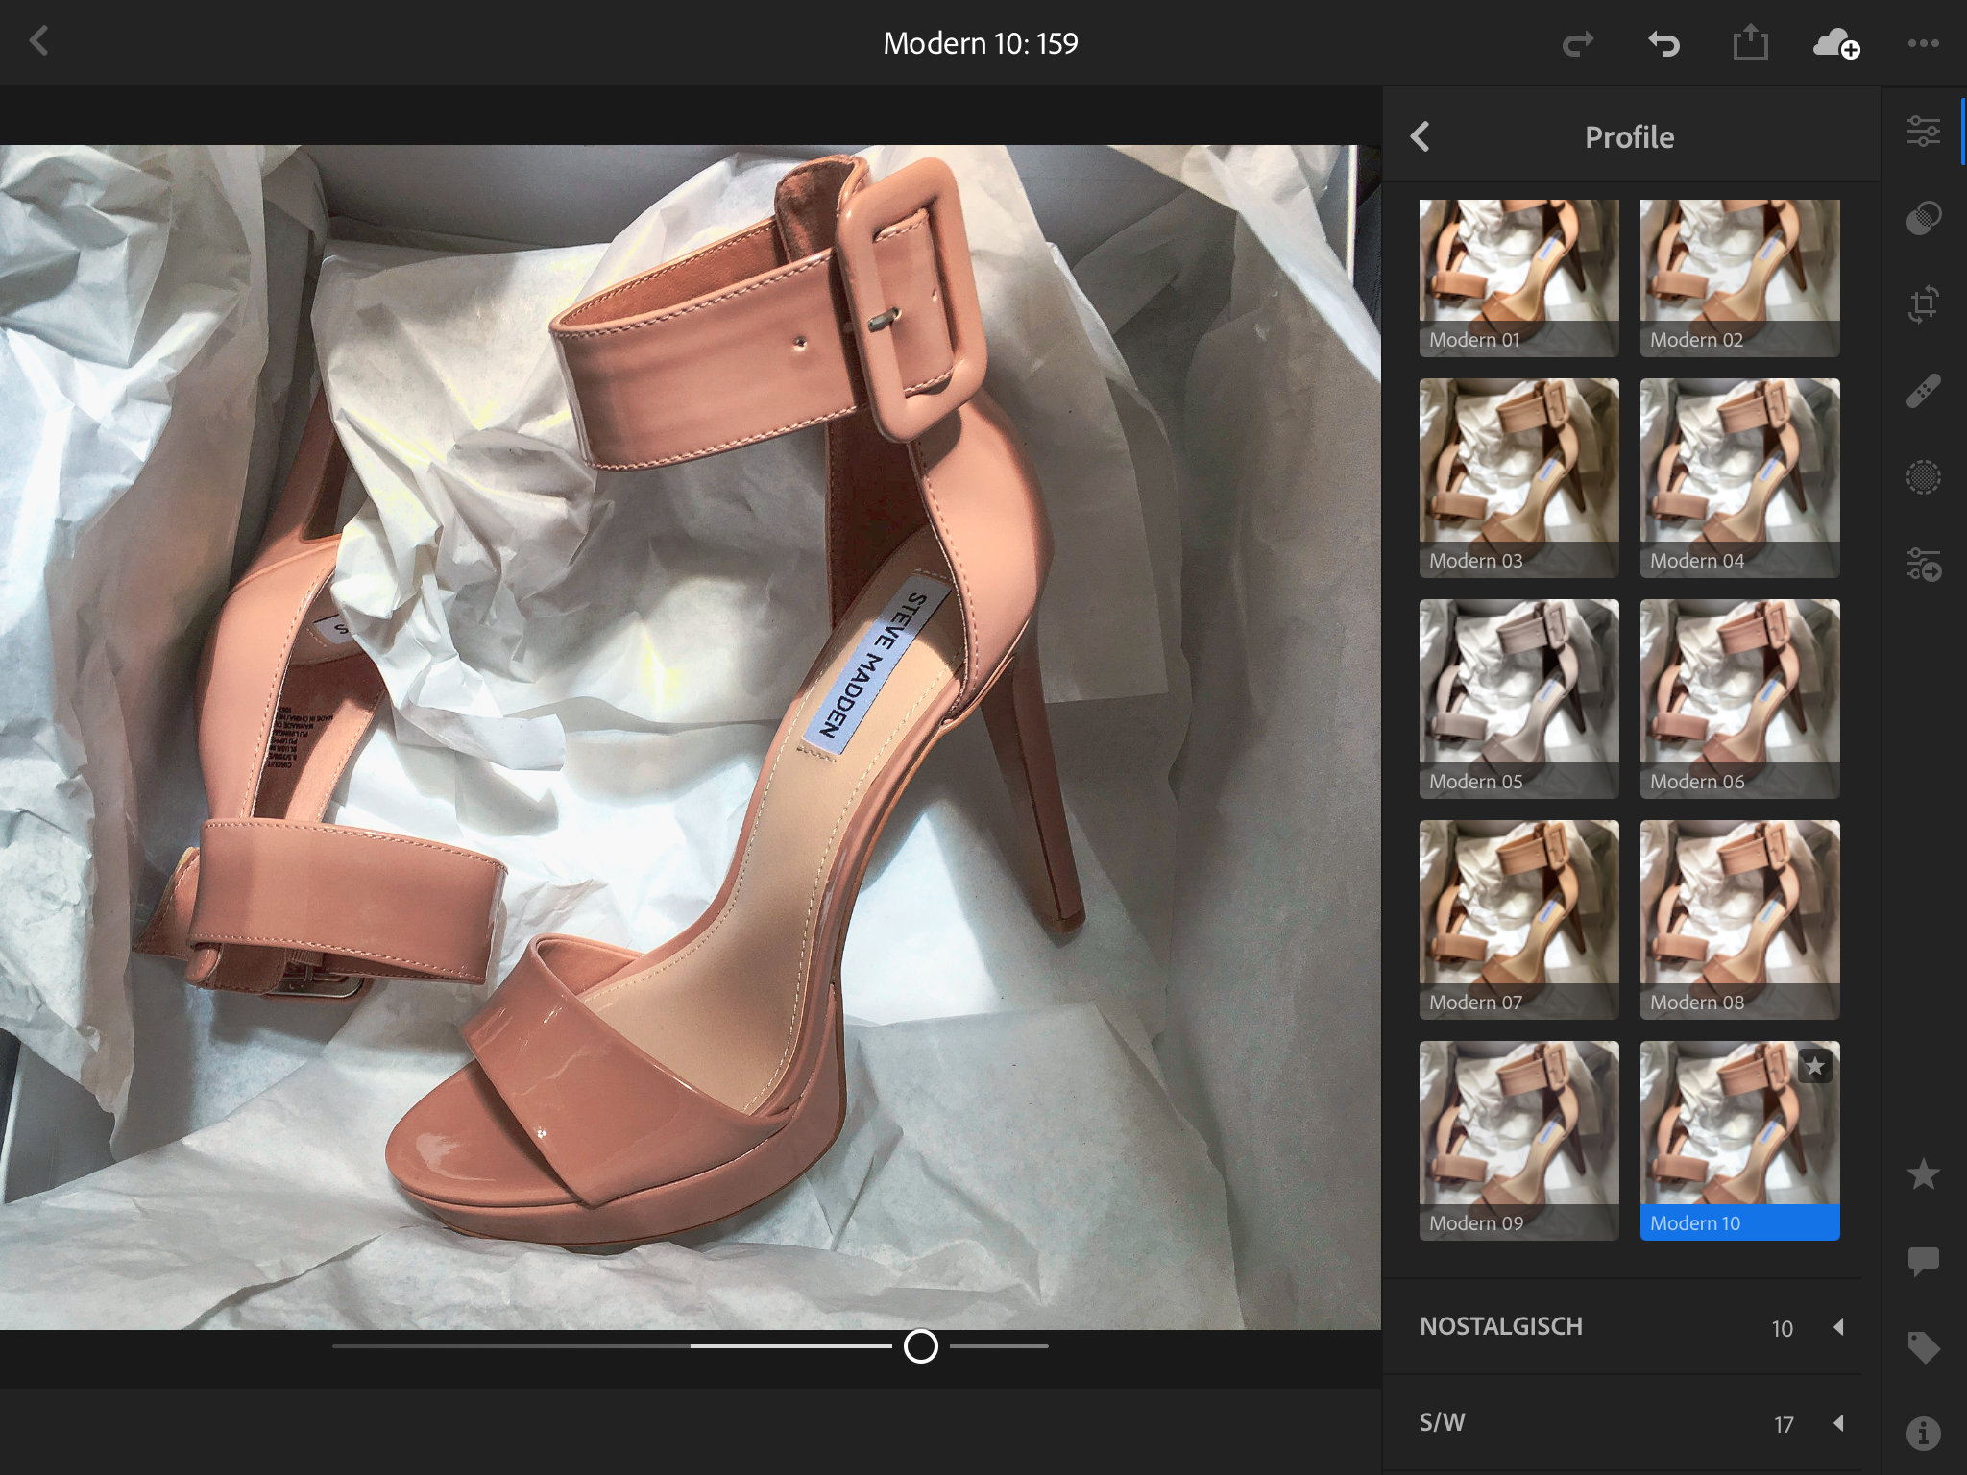Exit photo with top-left back arrow
The image size is (1967, 1475).
point(39,41)
